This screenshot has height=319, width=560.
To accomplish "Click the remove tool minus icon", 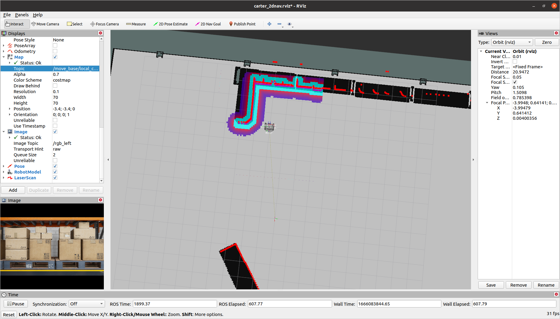I will pos(279,24).
